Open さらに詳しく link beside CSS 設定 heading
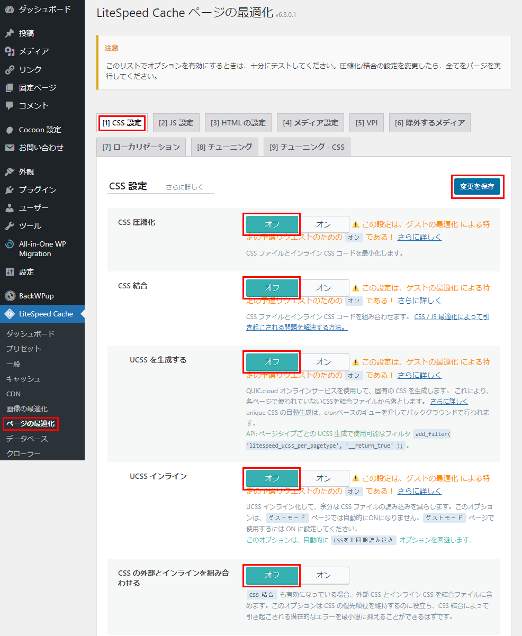 coord(184,187)
